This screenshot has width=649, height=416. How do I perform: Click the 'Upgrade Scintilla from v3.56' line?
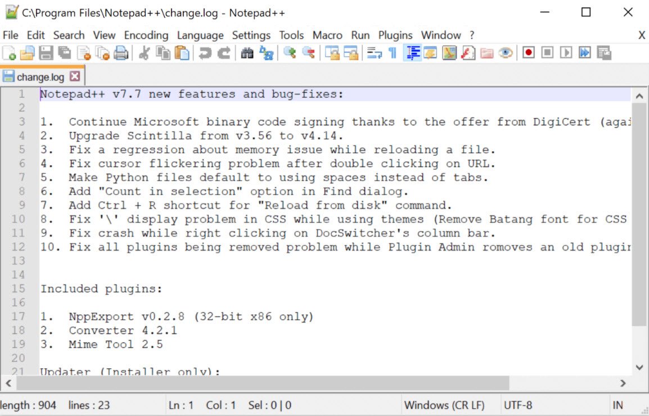point(192,136)
